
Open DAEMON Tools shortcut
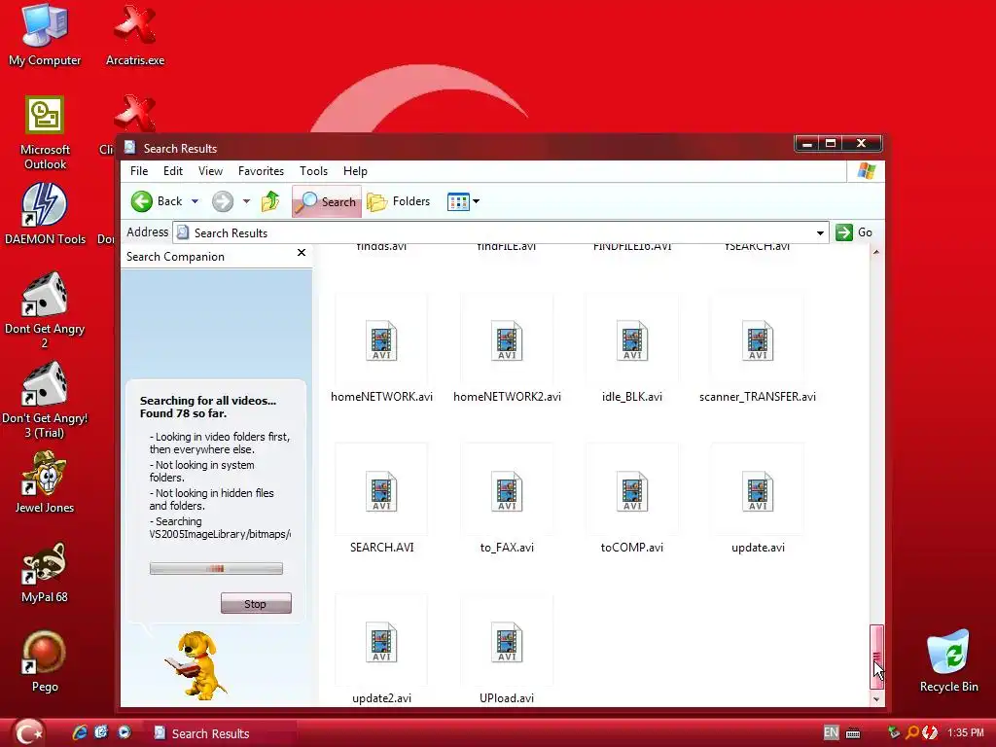[45, 215]
